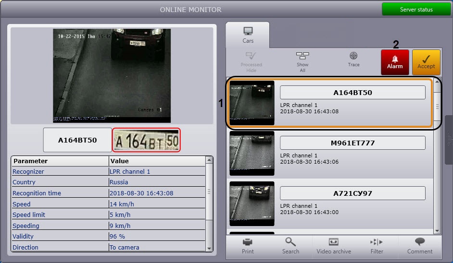The width and height of the screenshot is (453, 263).
Task: Click the value 14 km/h
Action: pos(122,204)
